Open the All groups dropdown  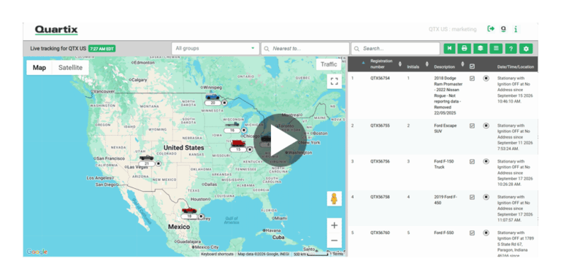tap(215, 49)
